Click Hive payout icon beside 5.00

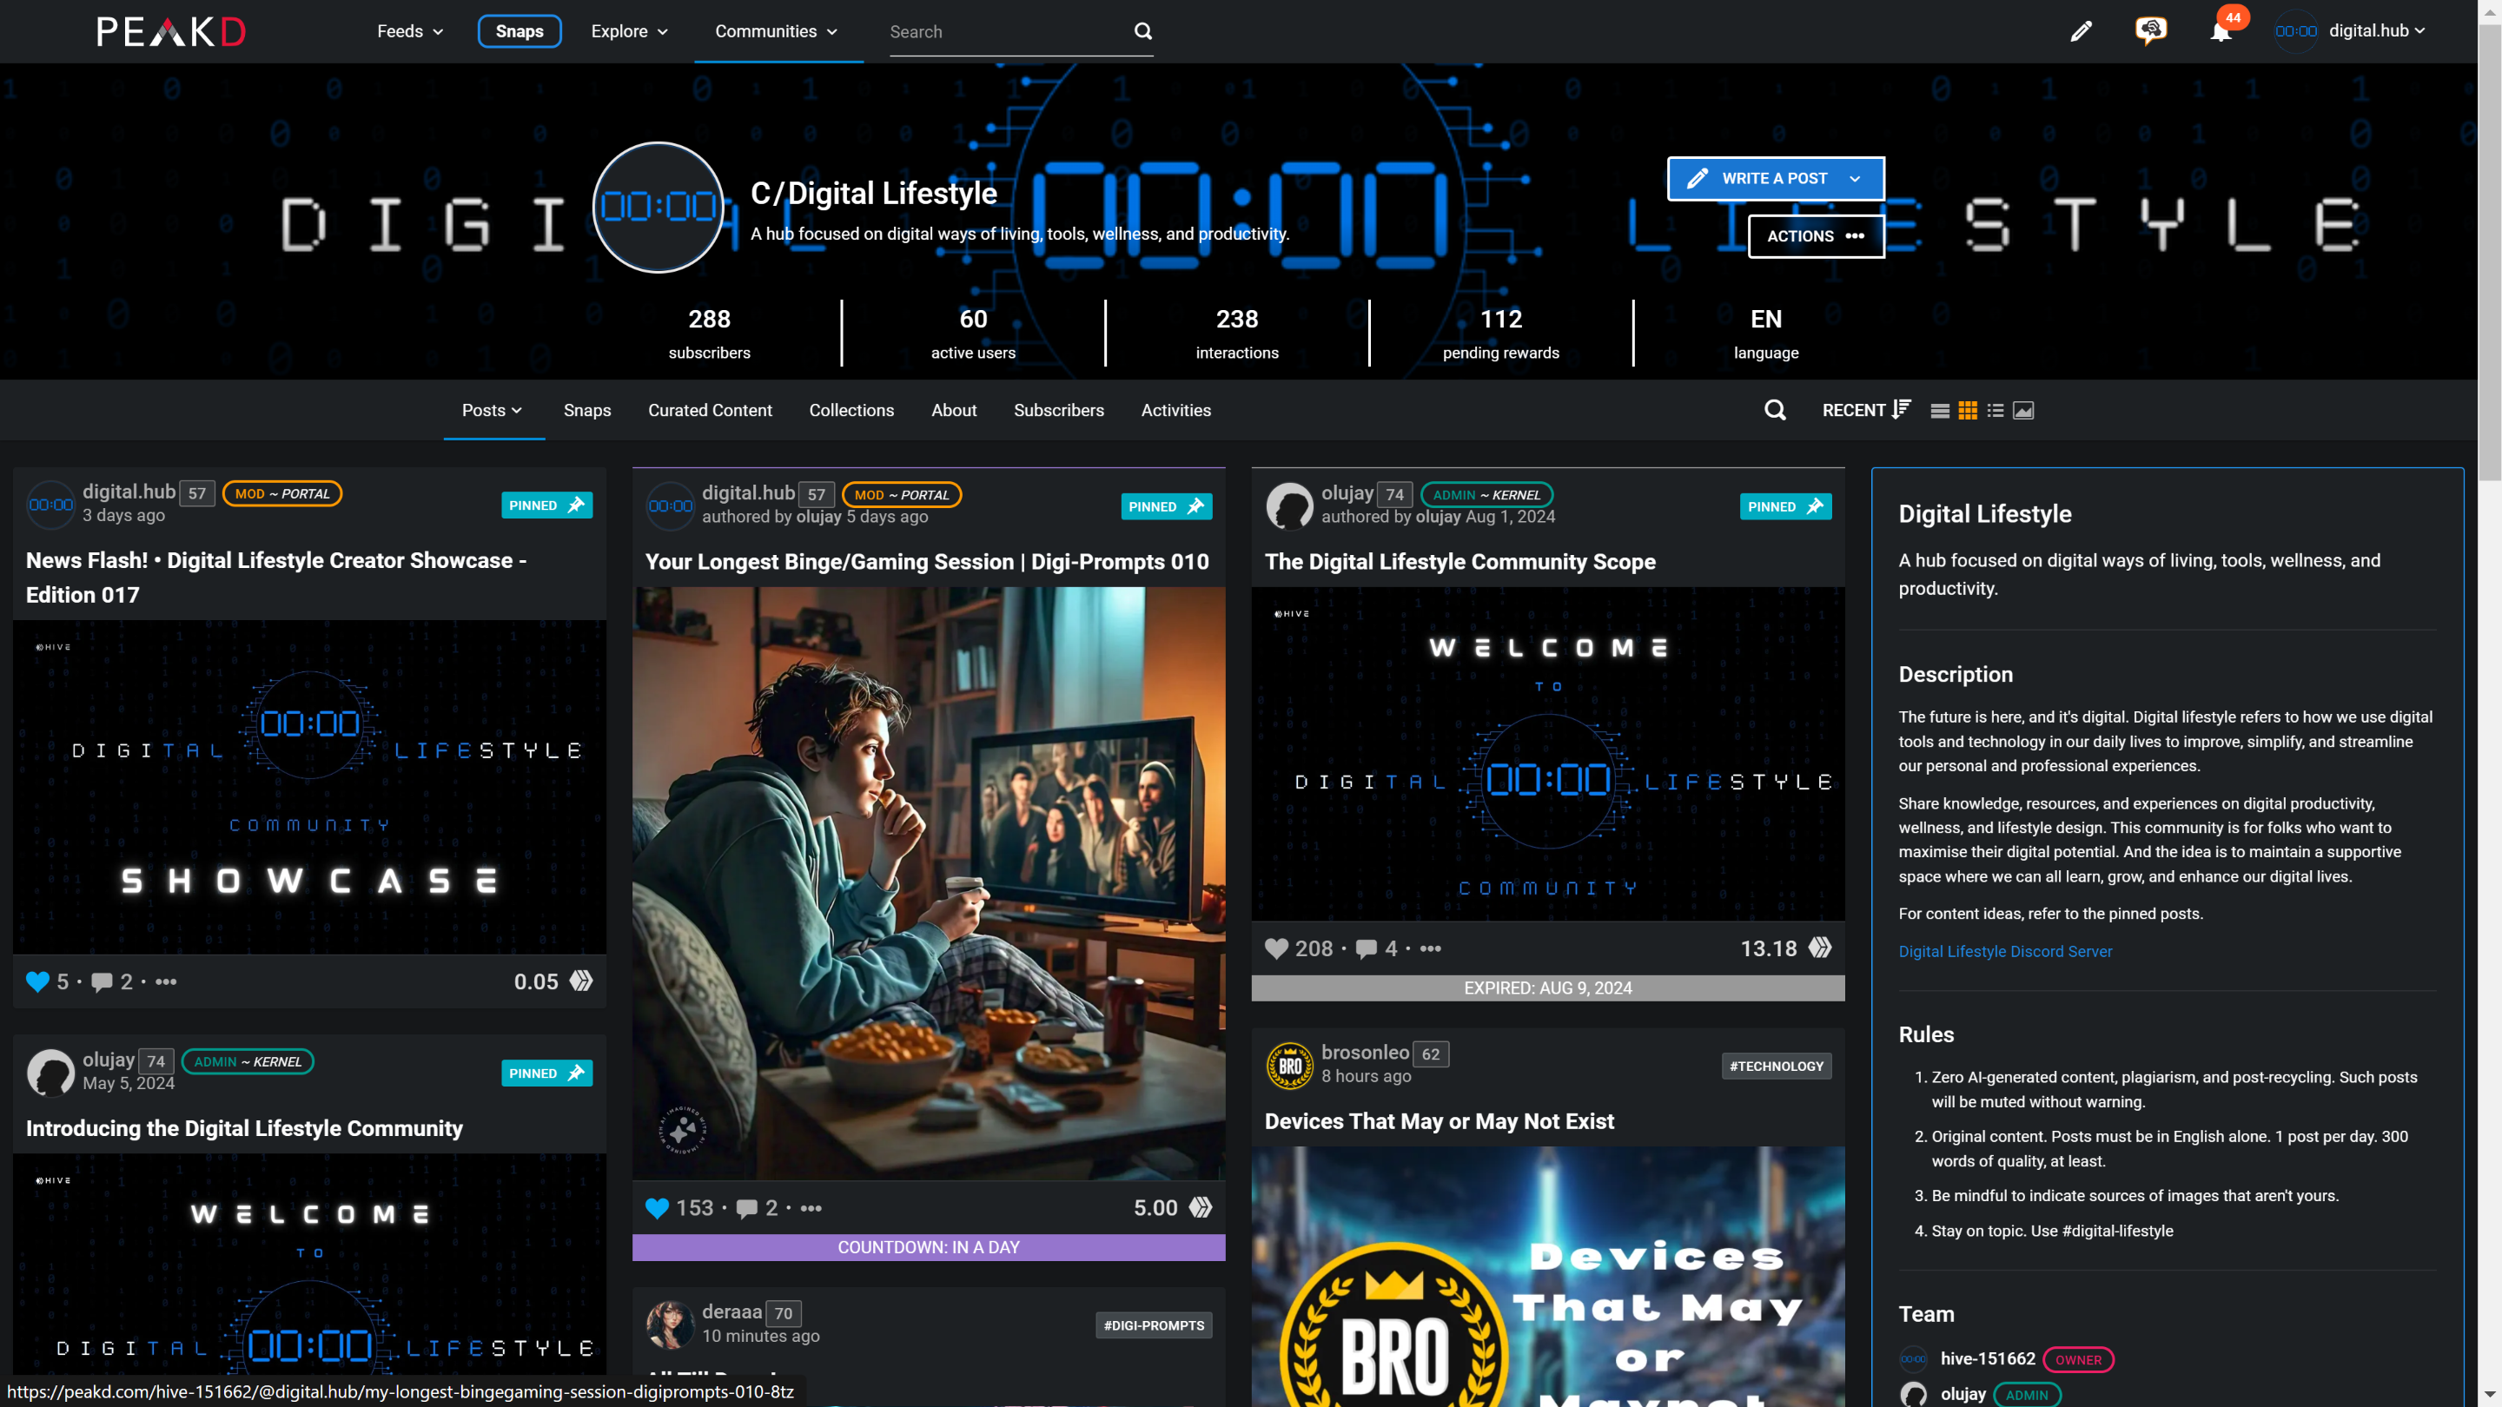(1201, 1207)
